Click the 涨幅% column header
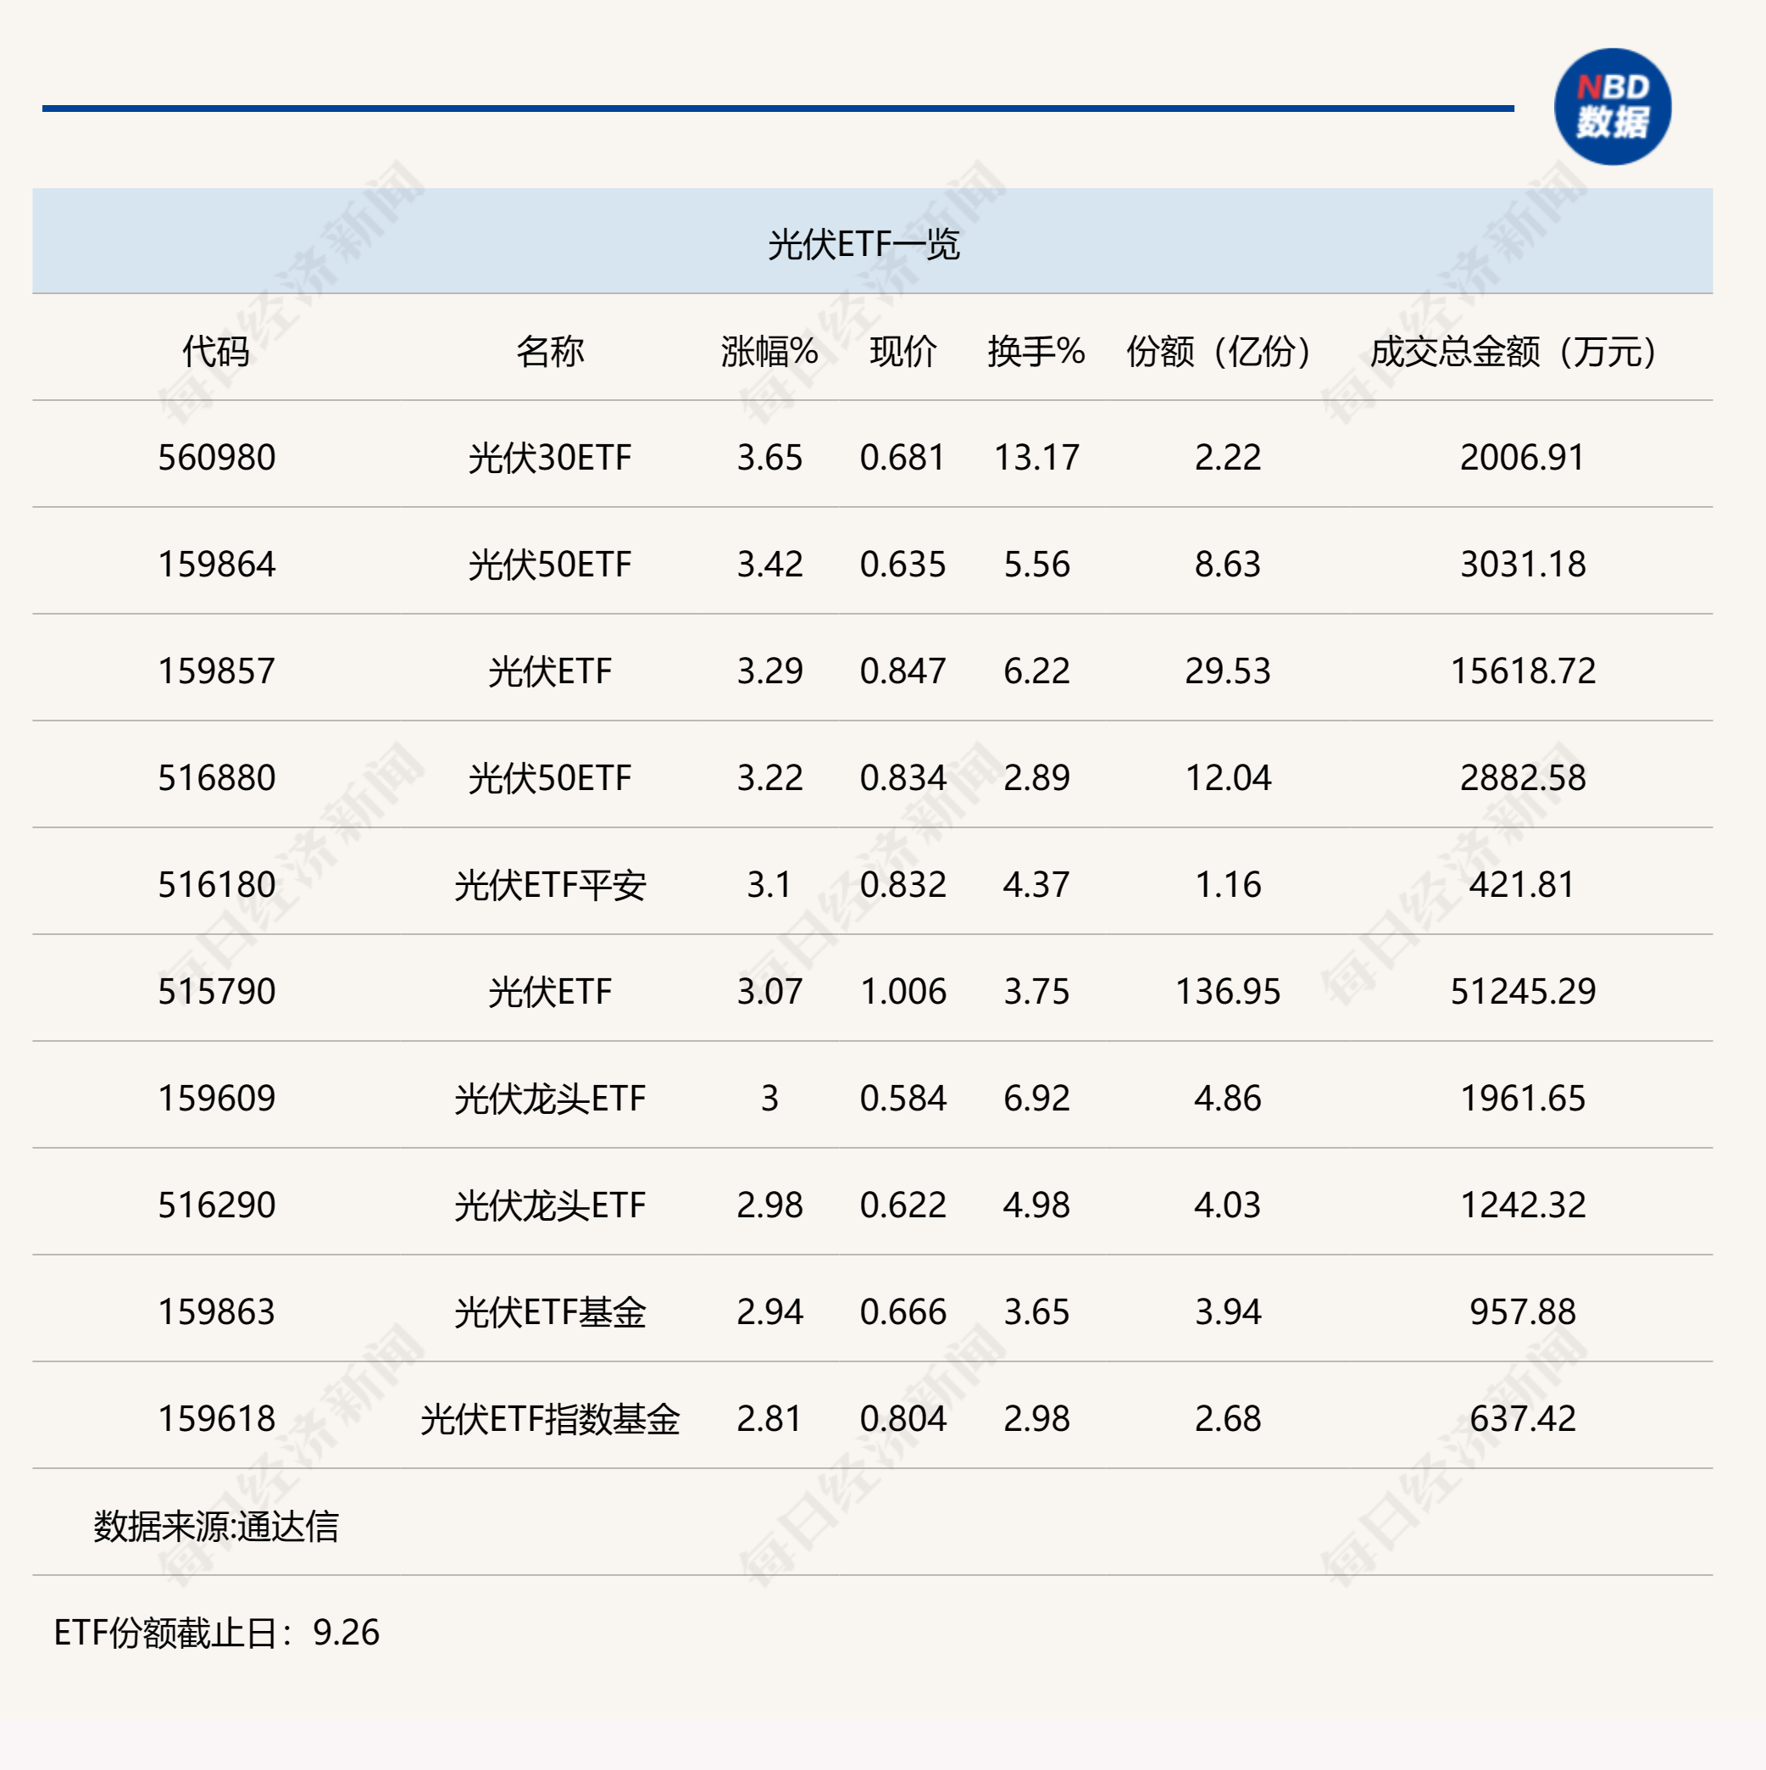Viewport: 1766px width, 1770px height. click(x=769, y=351)
